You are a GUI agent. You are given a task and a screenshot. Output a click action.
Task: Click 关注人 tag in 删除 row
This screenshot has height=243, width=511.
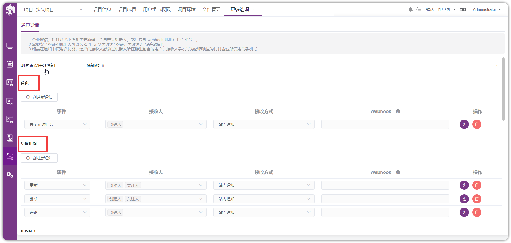pyautogui.click(x=133, y=199)
